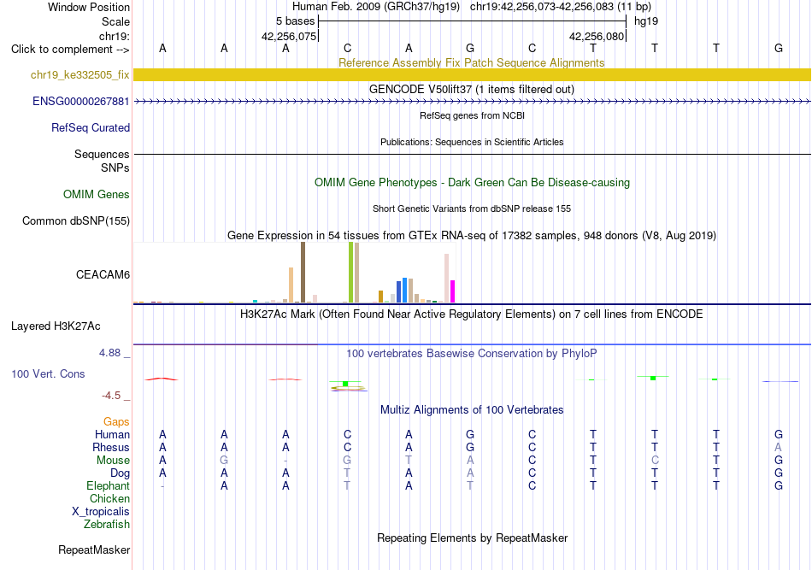Image resolution: width=812 pixels, height=570 pixels.
Task: Click the Gaps alignment row label
Action: pyautogui.click(x=116, y=422)
